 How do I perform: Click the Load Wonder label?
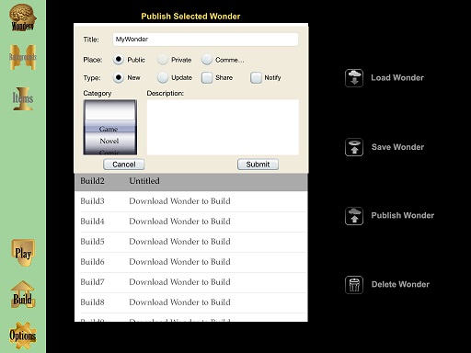click(397, 78)
